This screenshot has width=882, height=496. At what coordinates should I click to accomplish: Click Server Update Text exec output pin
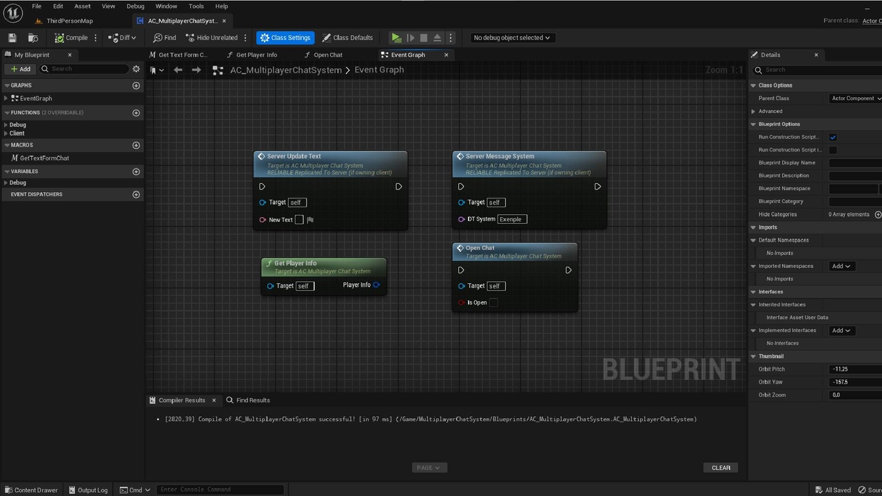[399, 187]
